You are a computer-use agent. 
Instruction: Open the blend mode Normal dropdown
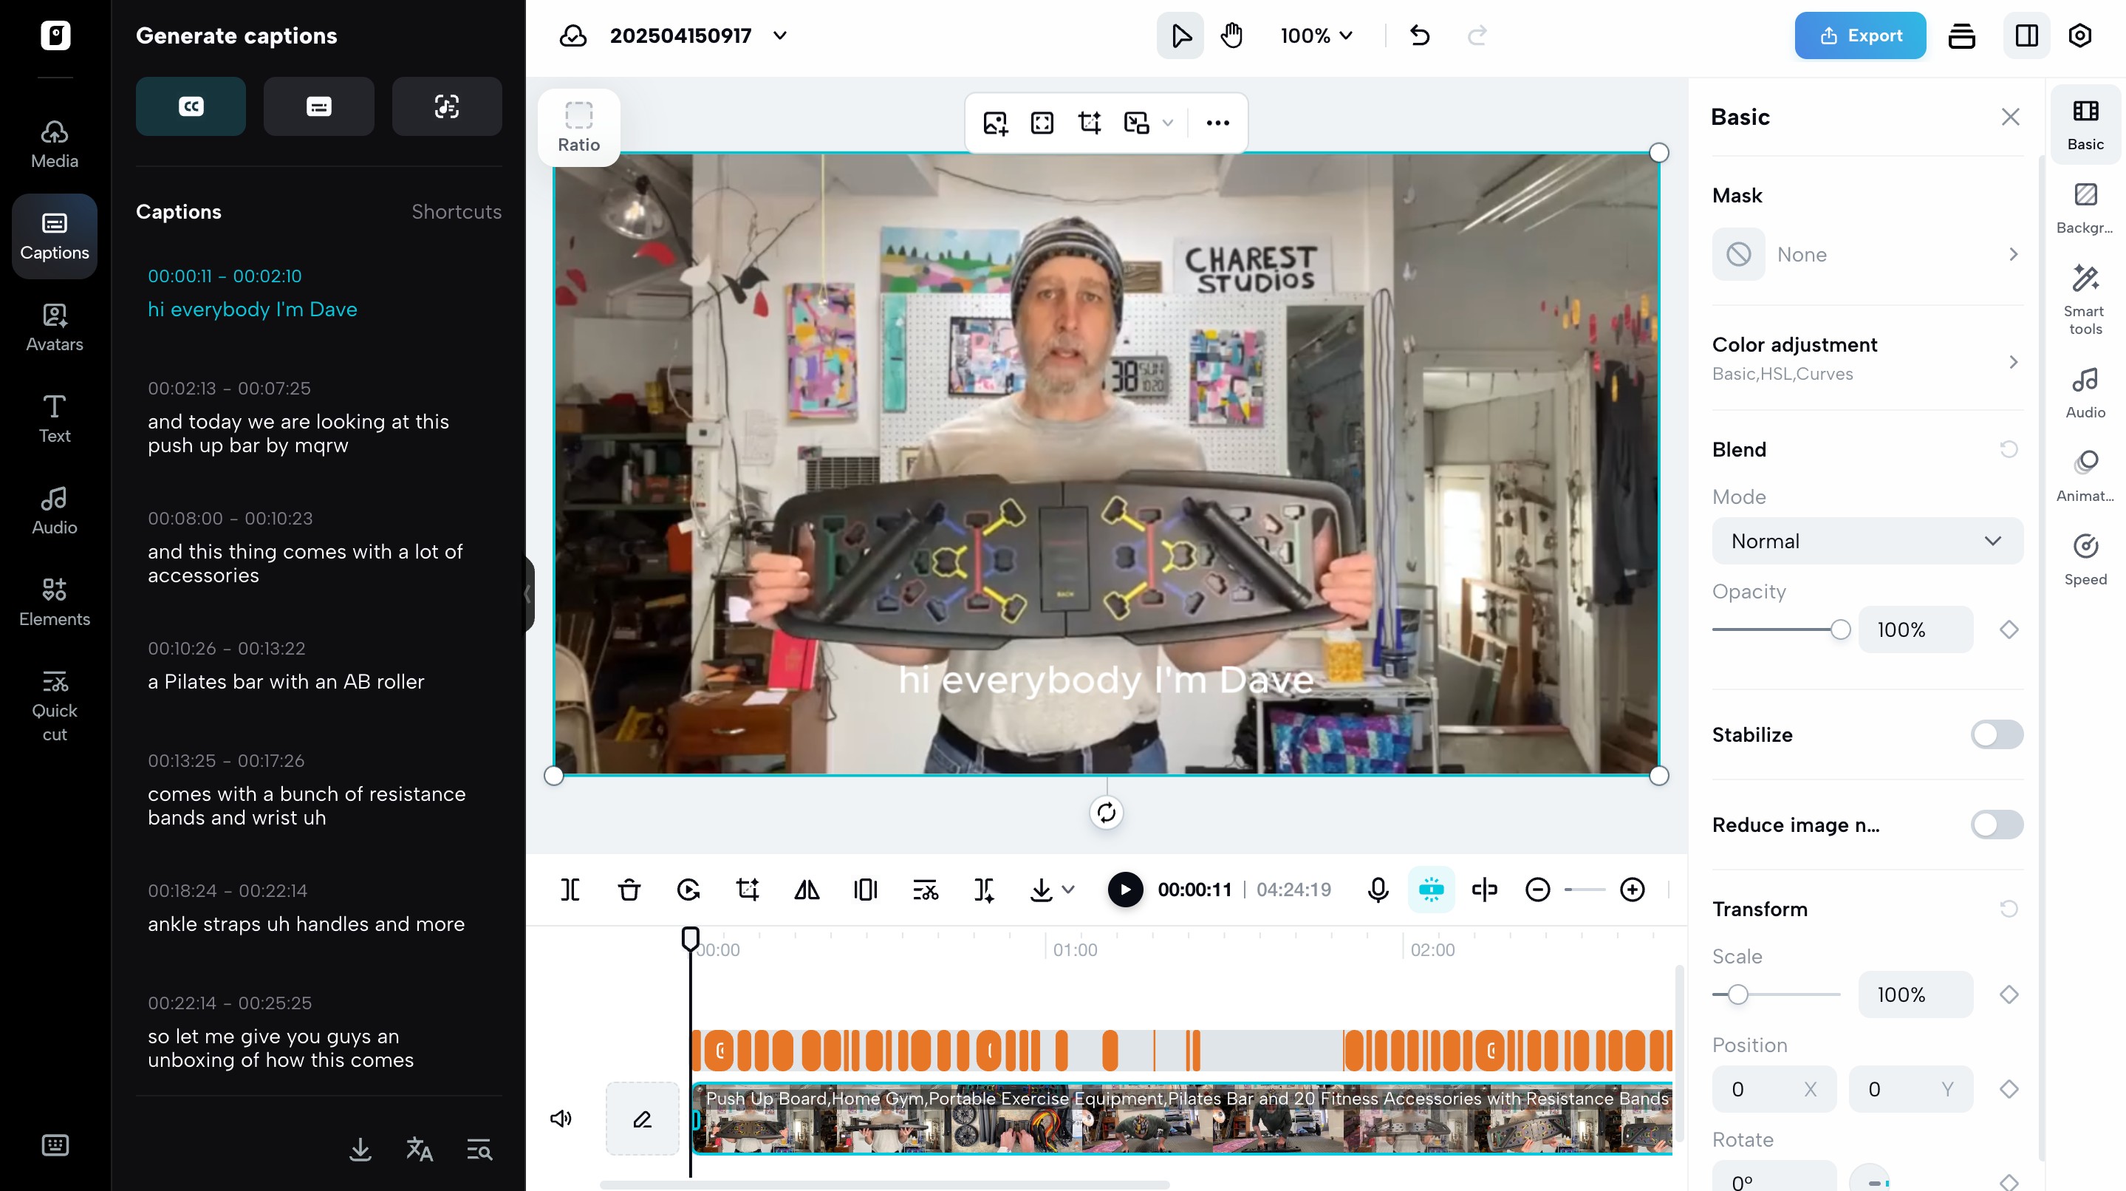pos(1867,541)
